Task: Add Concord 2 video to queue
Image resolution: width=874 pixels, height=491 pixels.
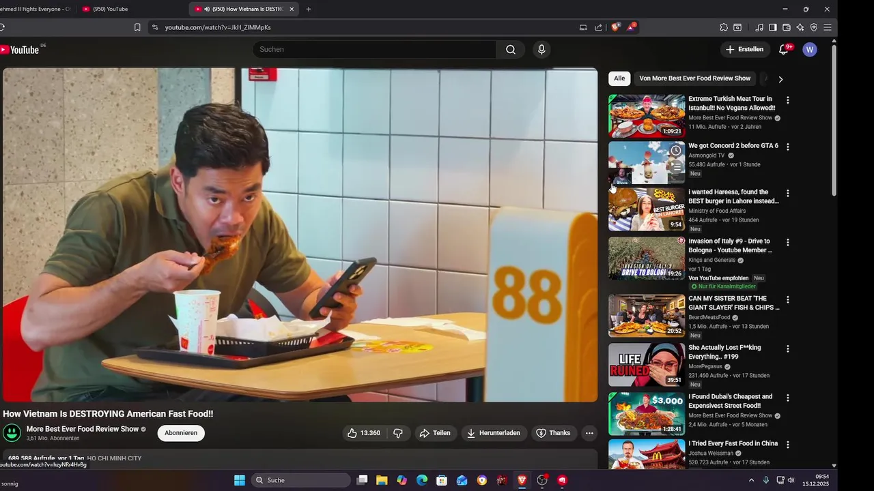Action: (x=675, y=166)
